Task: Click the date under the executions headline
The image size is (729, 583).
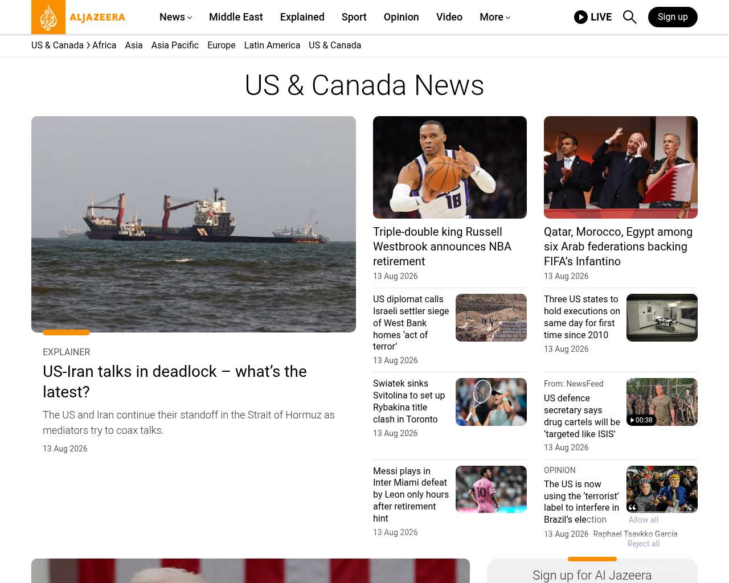Action: [x=566, y=349]
